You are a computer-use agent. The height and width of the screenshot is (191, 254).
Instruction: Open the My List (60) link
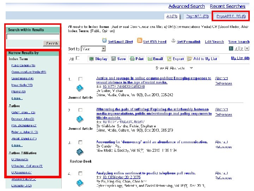click(x=240, y=58)
